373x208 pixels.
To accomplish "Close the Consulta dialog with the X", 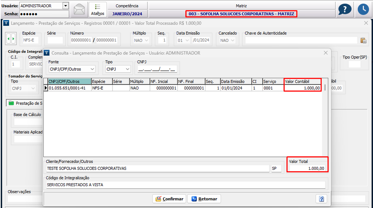I will (326, 53).
